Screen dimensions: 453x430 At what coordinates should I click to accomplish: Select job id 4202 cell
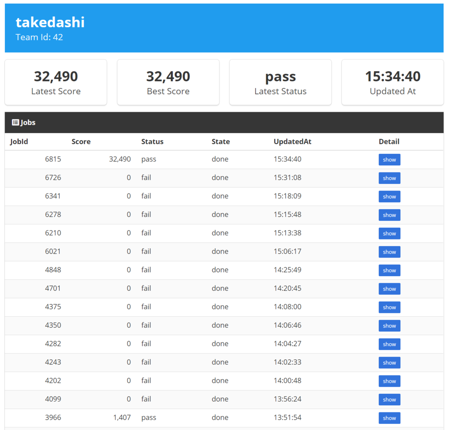point(53,381)
